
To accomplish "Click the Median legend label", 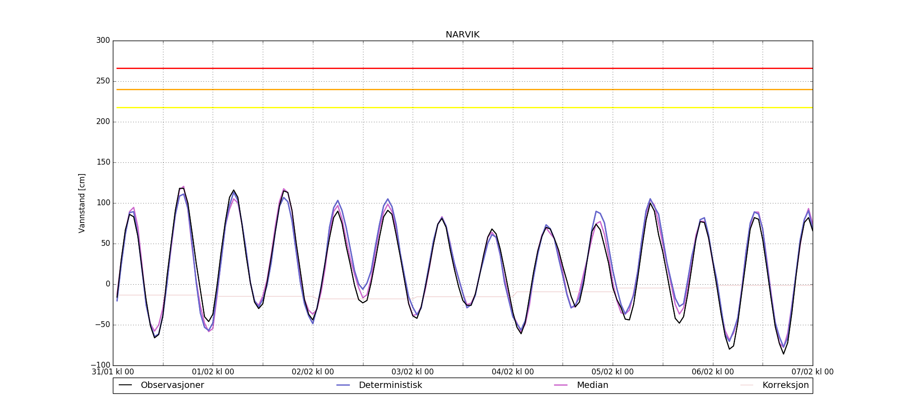I will [x=592, y=385].
